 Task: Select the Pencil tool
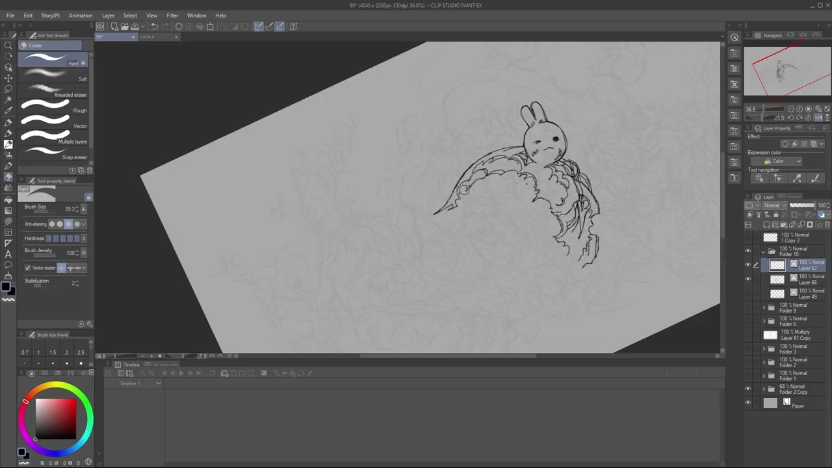click(x=8, y=133)
